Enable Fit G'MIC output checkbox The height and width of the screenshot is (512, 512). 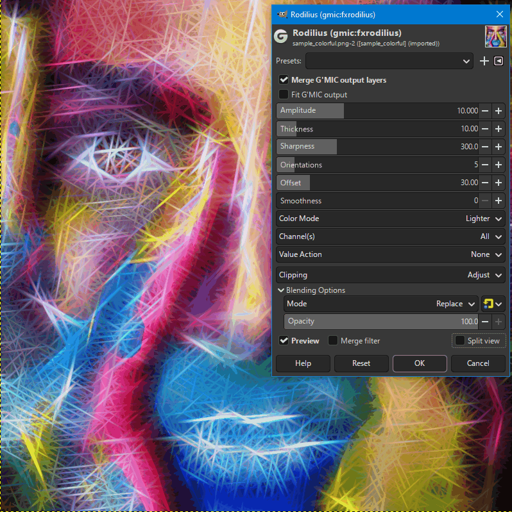click(x=284, y=94)
